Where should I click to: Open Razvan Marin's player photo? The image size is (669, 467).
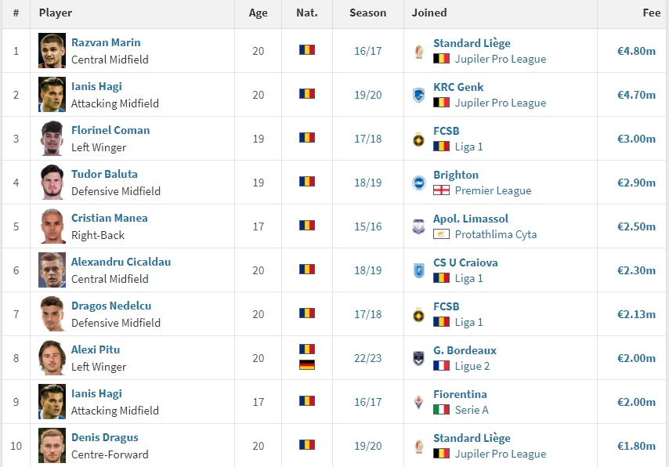coord(52,51)
